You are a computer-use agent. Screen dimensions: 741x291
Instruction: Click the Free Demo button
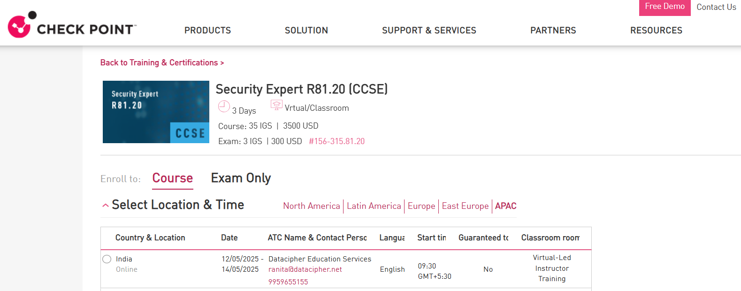(x=665, y=7)
